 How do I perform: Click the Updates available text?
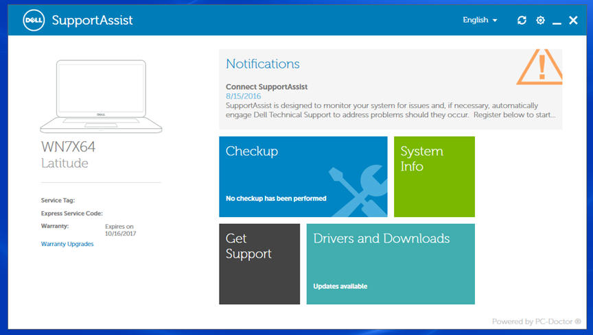340,286
